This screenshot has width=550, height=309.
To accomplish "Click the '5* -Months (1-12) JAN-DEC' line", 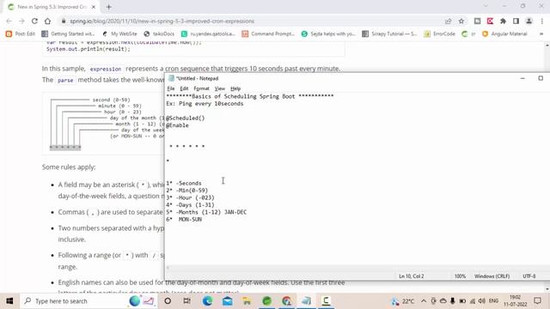I will pyautogui.click(x=206, y=212).
